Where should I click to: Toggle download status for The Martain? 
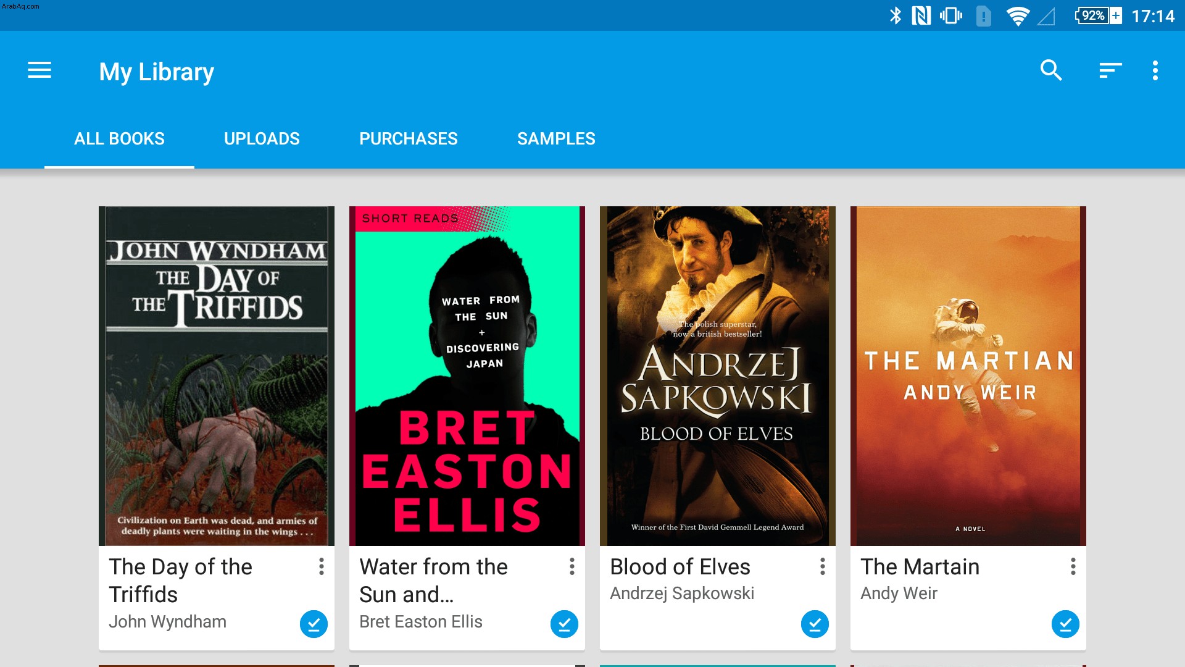pyautogui.click(x=1065, y=624)
